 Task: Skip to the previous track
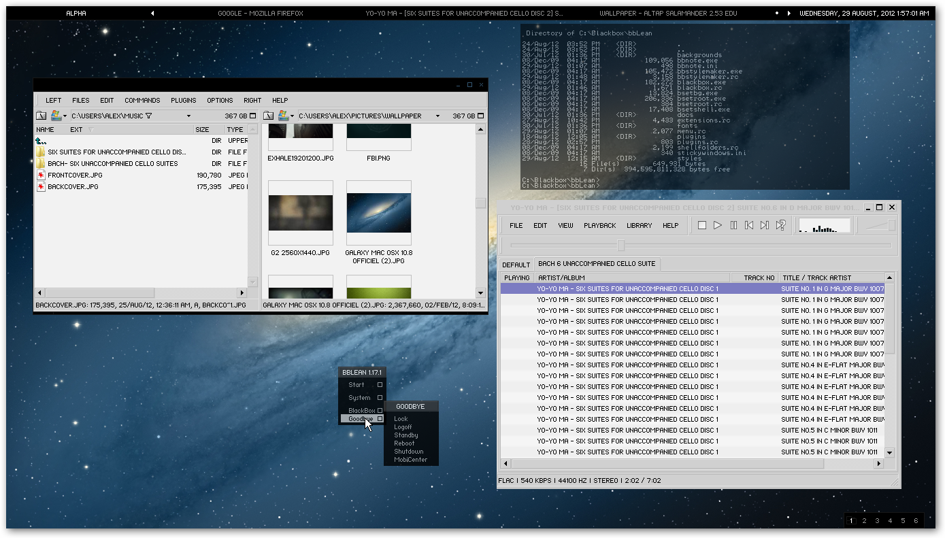tap(749, 225)
